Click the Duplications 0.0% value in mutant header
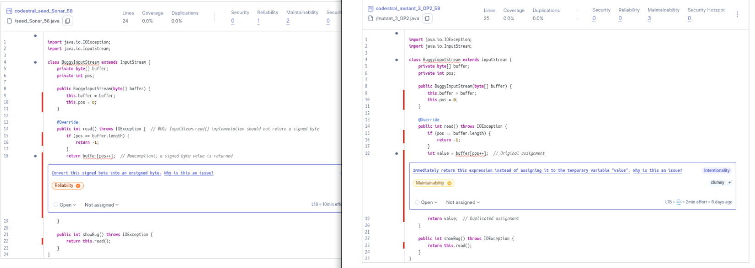The height and width of the screenshot is (268, 755). coord(538,19)
